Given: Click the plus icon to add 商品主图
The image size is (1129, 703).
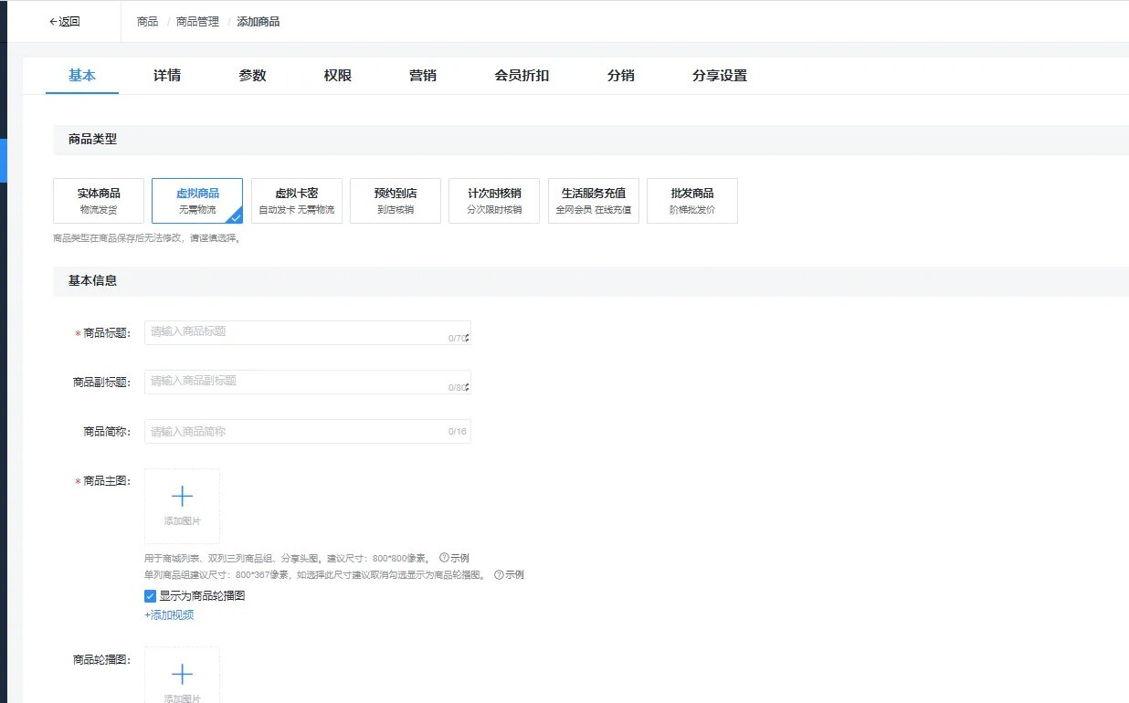Looking at the screenshot, I should tap(182, 497).
